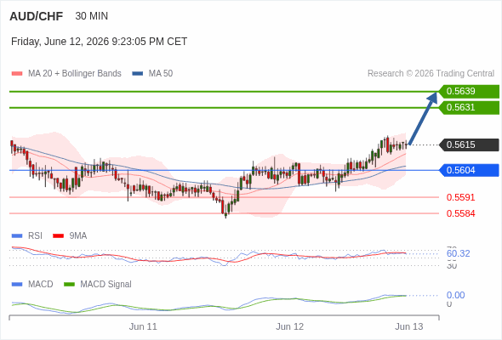Toggle the RSI legend entry
Screen dimensions: 502x340
tap(35, 235)
